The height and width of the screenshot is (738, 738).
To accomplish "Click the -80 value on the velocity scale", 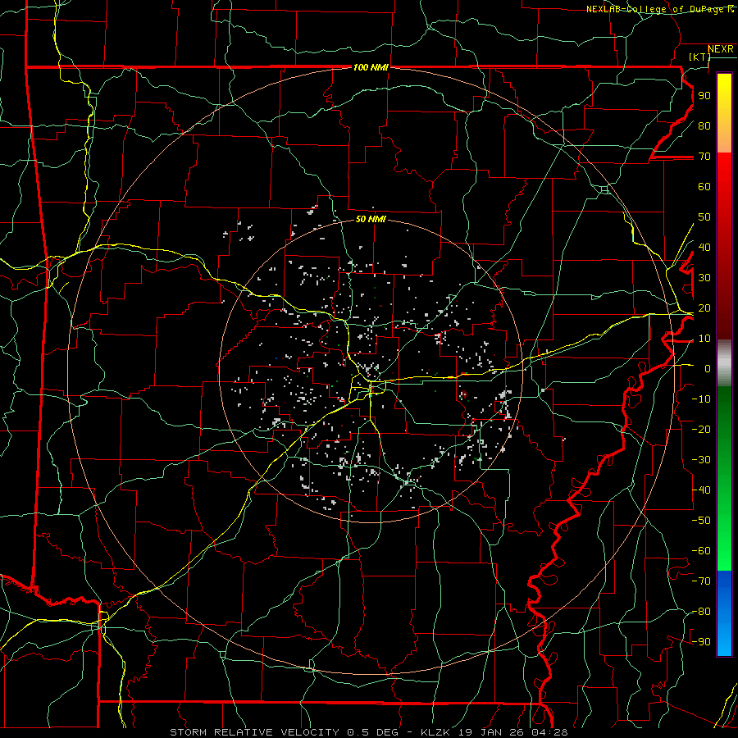I will (x=701, y=612).
